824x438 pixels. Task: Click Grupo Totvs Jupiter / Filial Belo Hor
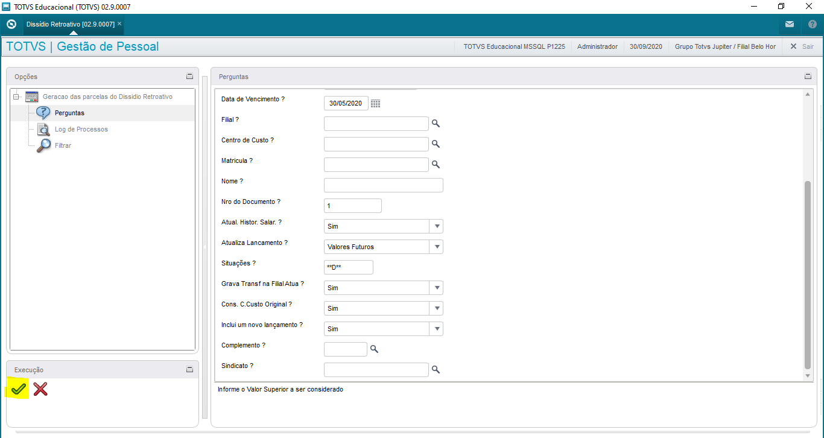pos(725,46)
